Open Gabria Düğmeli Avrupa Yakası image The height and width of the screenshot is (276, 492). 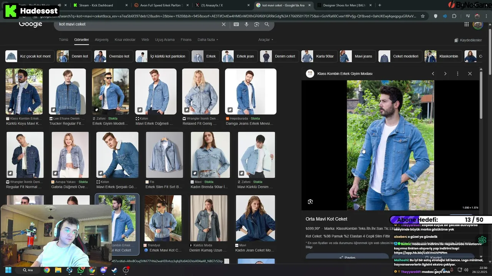(x=70, y=155)
